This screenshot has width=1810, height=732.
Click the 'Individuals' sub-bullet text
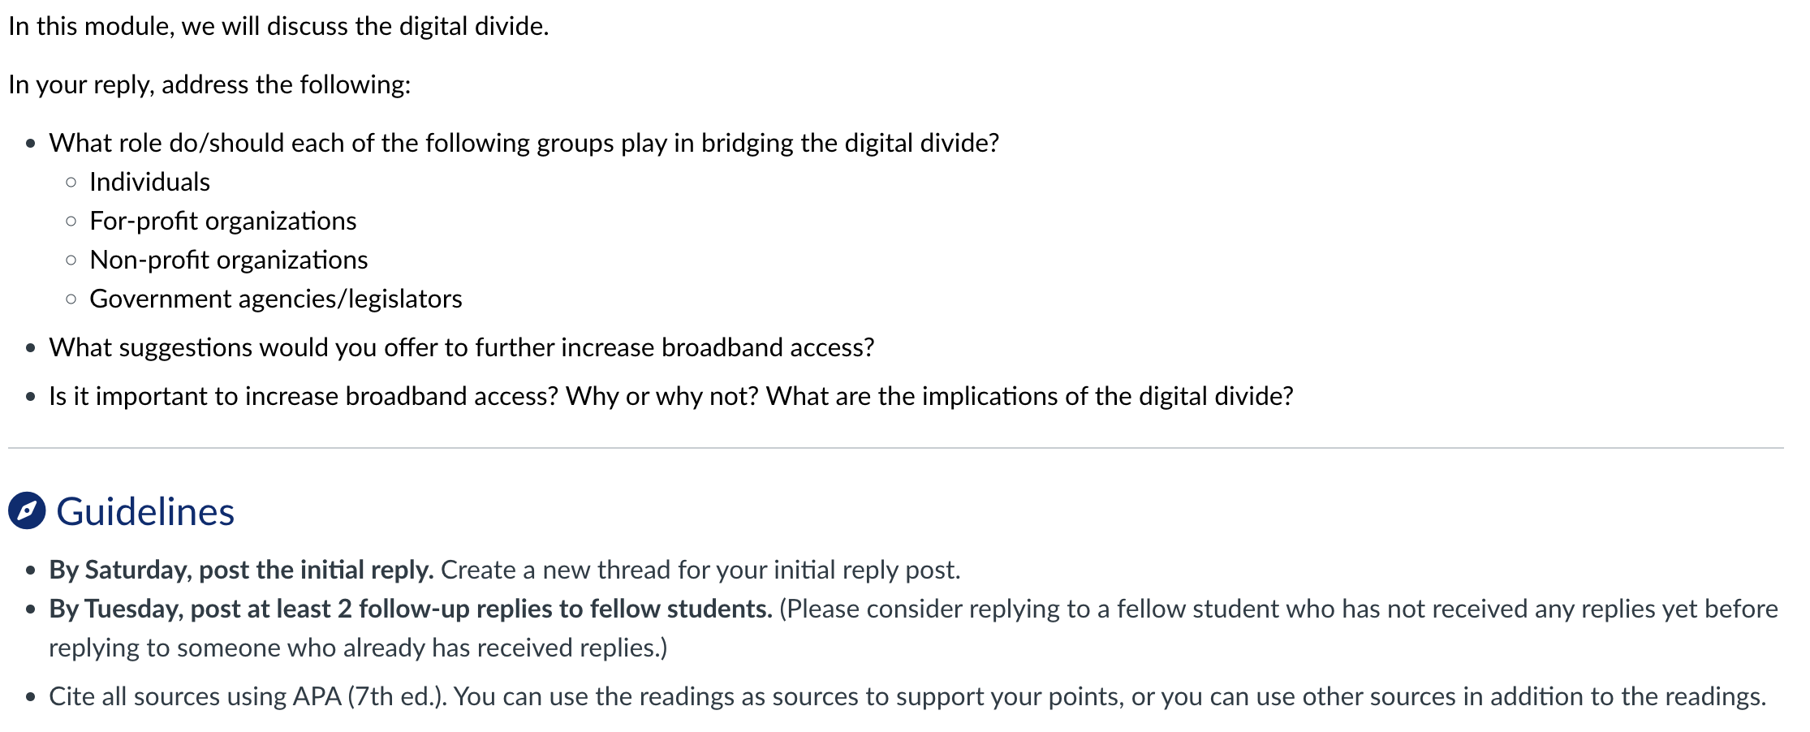(x=150, y=182)
